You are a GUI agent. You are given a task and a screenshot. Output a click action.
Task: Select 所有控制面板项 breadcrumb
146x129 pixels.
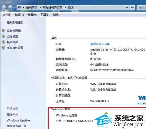52,7
